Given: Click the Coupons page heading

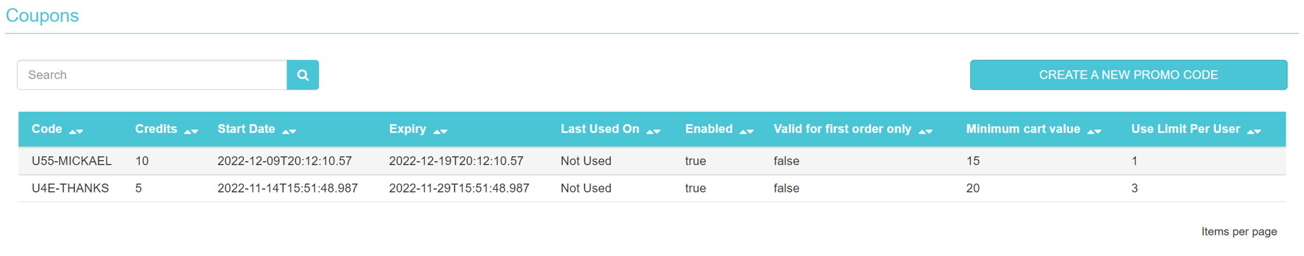Looking at the screenshot, I should click(42, 15).
